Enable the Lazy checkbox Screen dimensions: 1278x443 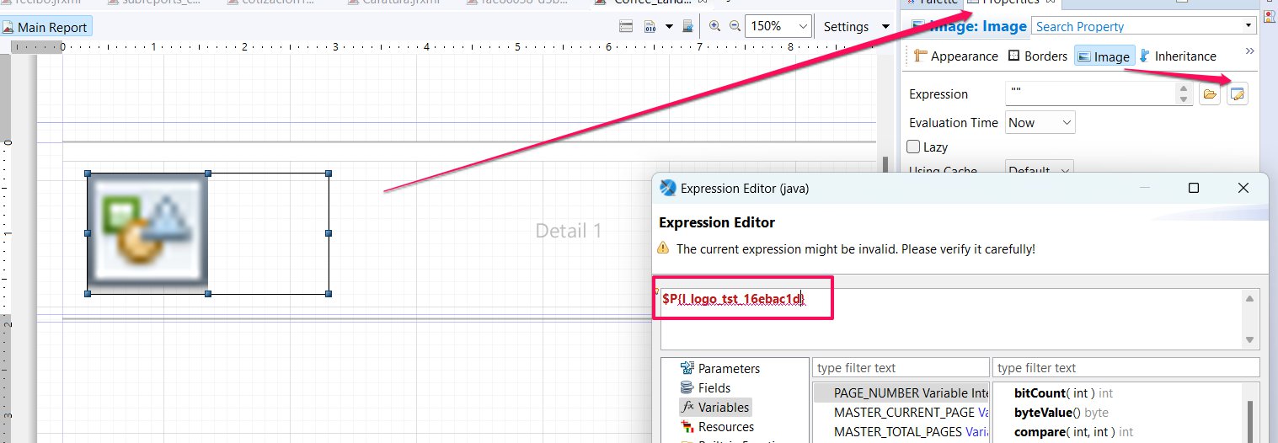tap(913, 147)
